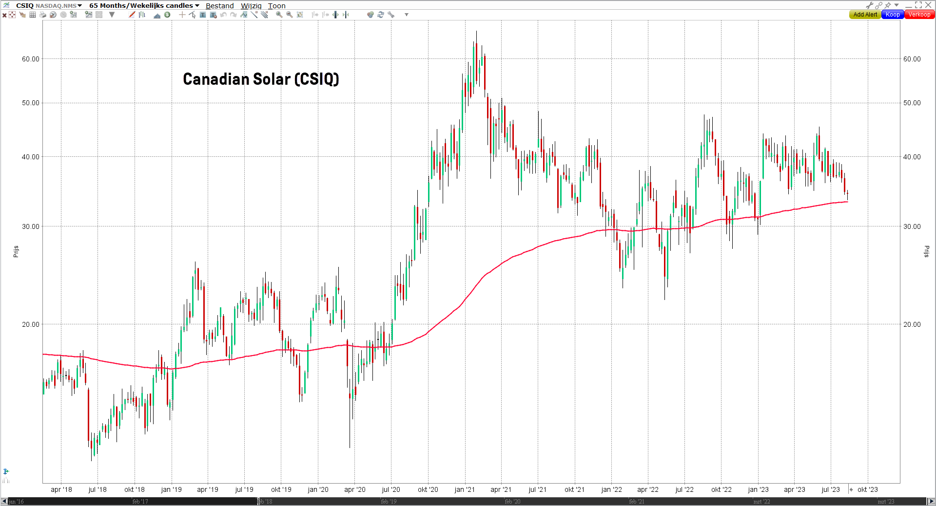Open the Bestand menu

pos(219,6)
